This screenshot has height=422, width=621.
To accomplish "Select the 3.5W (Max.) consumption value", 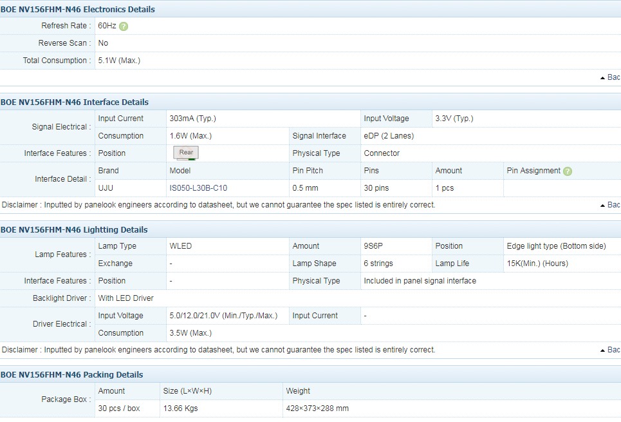I will pos(190,334).
